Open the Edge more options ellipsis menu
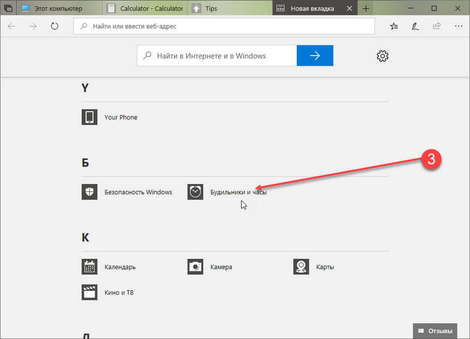470x339 pixels. pos(458,27)
